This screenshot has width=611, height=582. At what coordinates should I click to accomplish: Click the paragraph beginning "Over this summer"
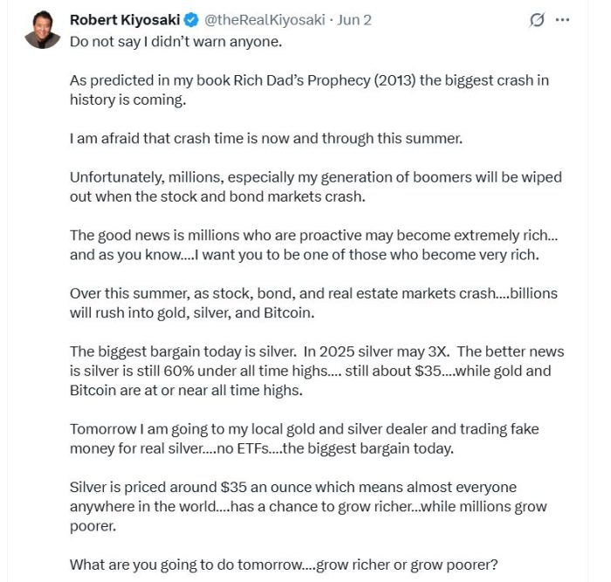click(x=313, y=303)
